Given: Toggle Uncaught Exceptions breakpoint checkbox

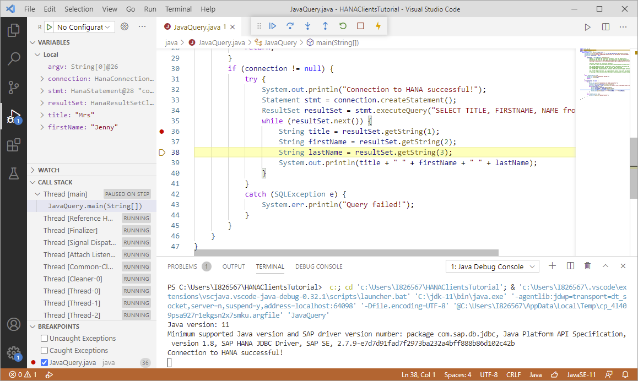Looking at the screenshot, I should [x=44, y=338].
